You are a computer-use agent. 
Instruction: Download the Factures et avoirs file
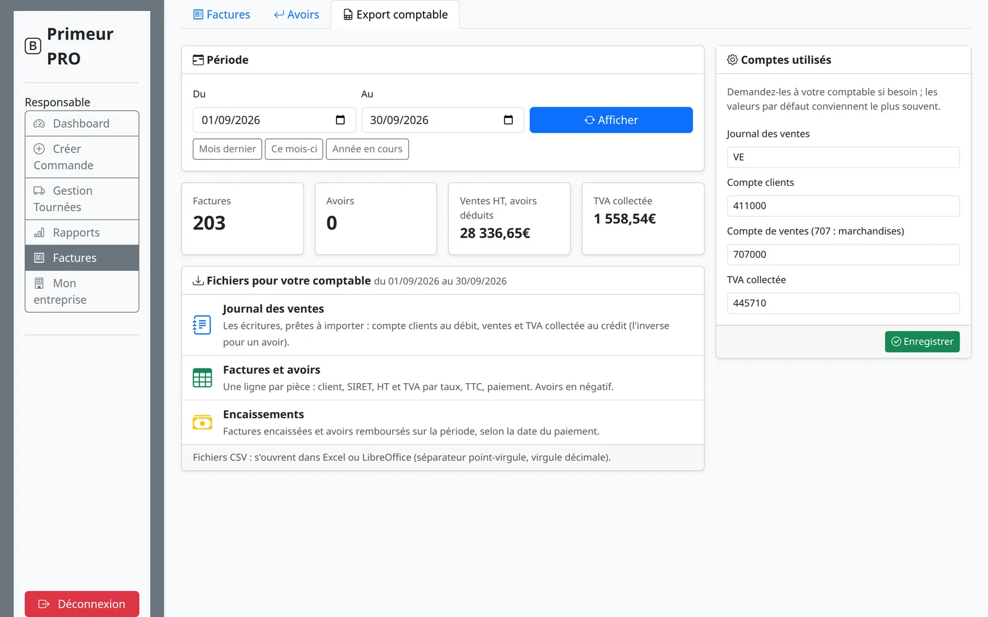[x=443, y=378]
